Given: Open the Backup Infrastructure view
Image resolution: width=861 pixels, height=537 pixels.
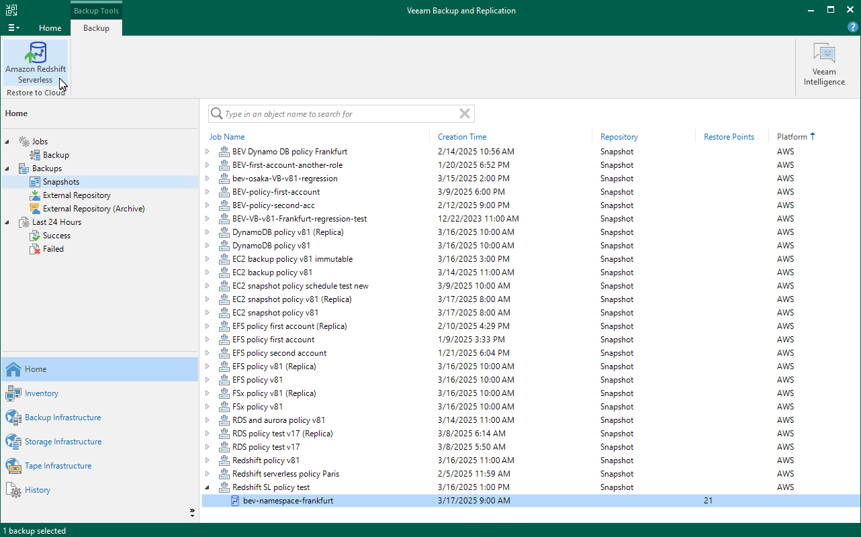Looking at the screenshot, I should [x=99, y=418].
